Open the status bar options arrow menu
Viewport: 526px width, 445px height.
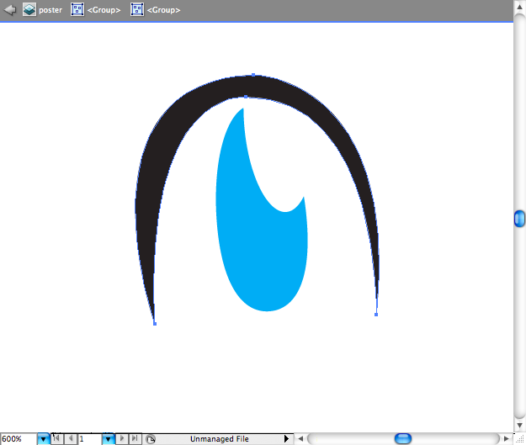286,438
